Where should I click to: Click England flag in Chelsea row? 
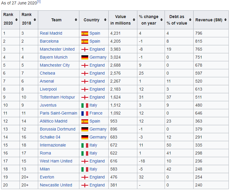(x=85, y=73)
